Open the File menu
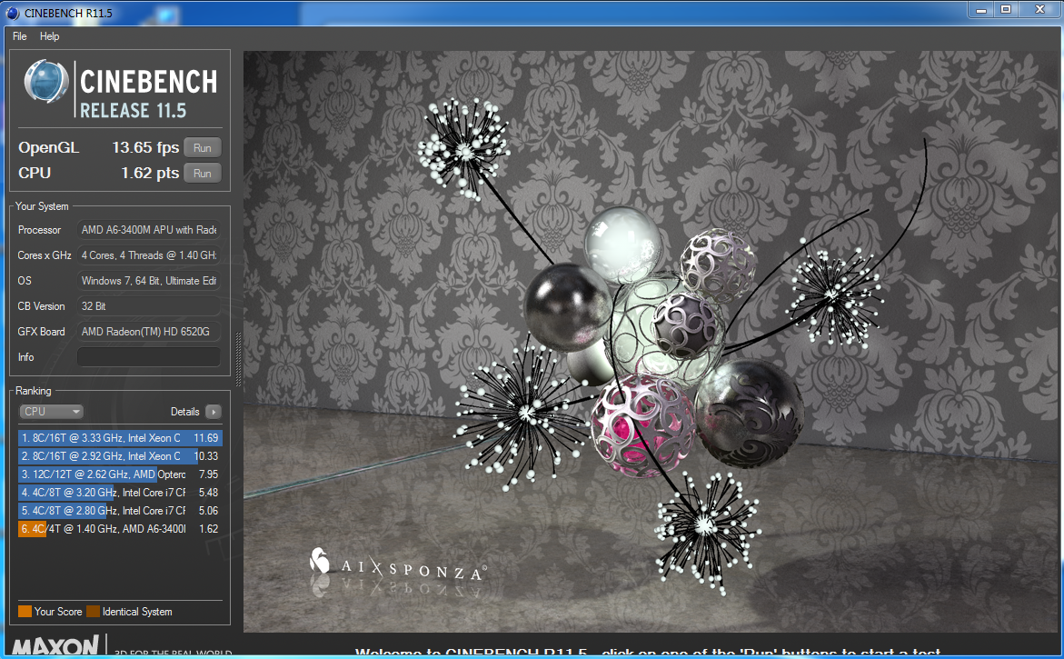Viewport: 1064px width, 659px height. click(20, 36)
